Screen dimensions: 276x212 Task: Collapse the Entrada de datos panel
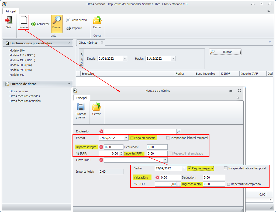[69, 84]
